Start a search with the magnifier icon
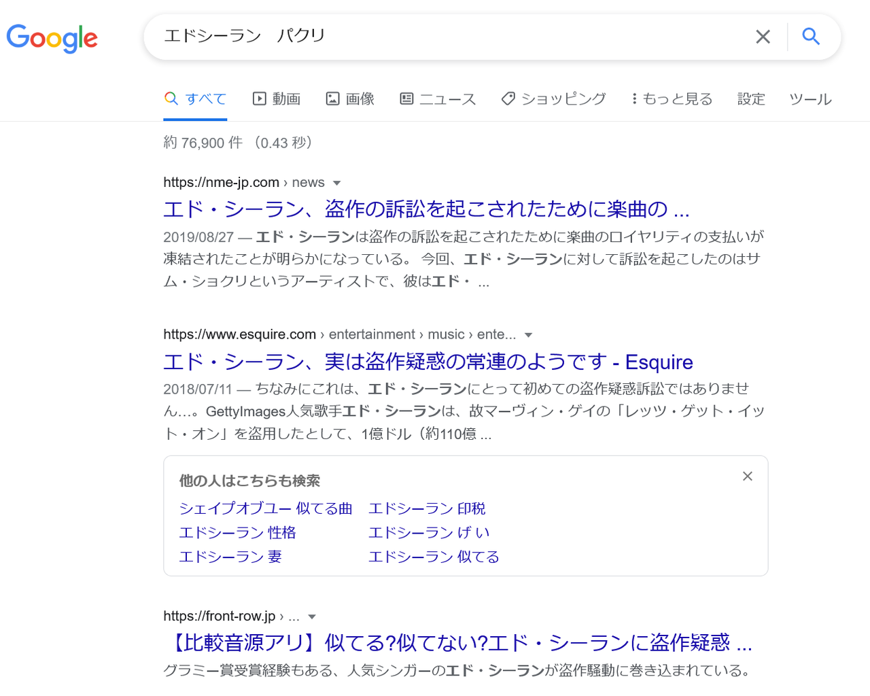The width and height of the screenshot is (870, 696). pos(811,37)
